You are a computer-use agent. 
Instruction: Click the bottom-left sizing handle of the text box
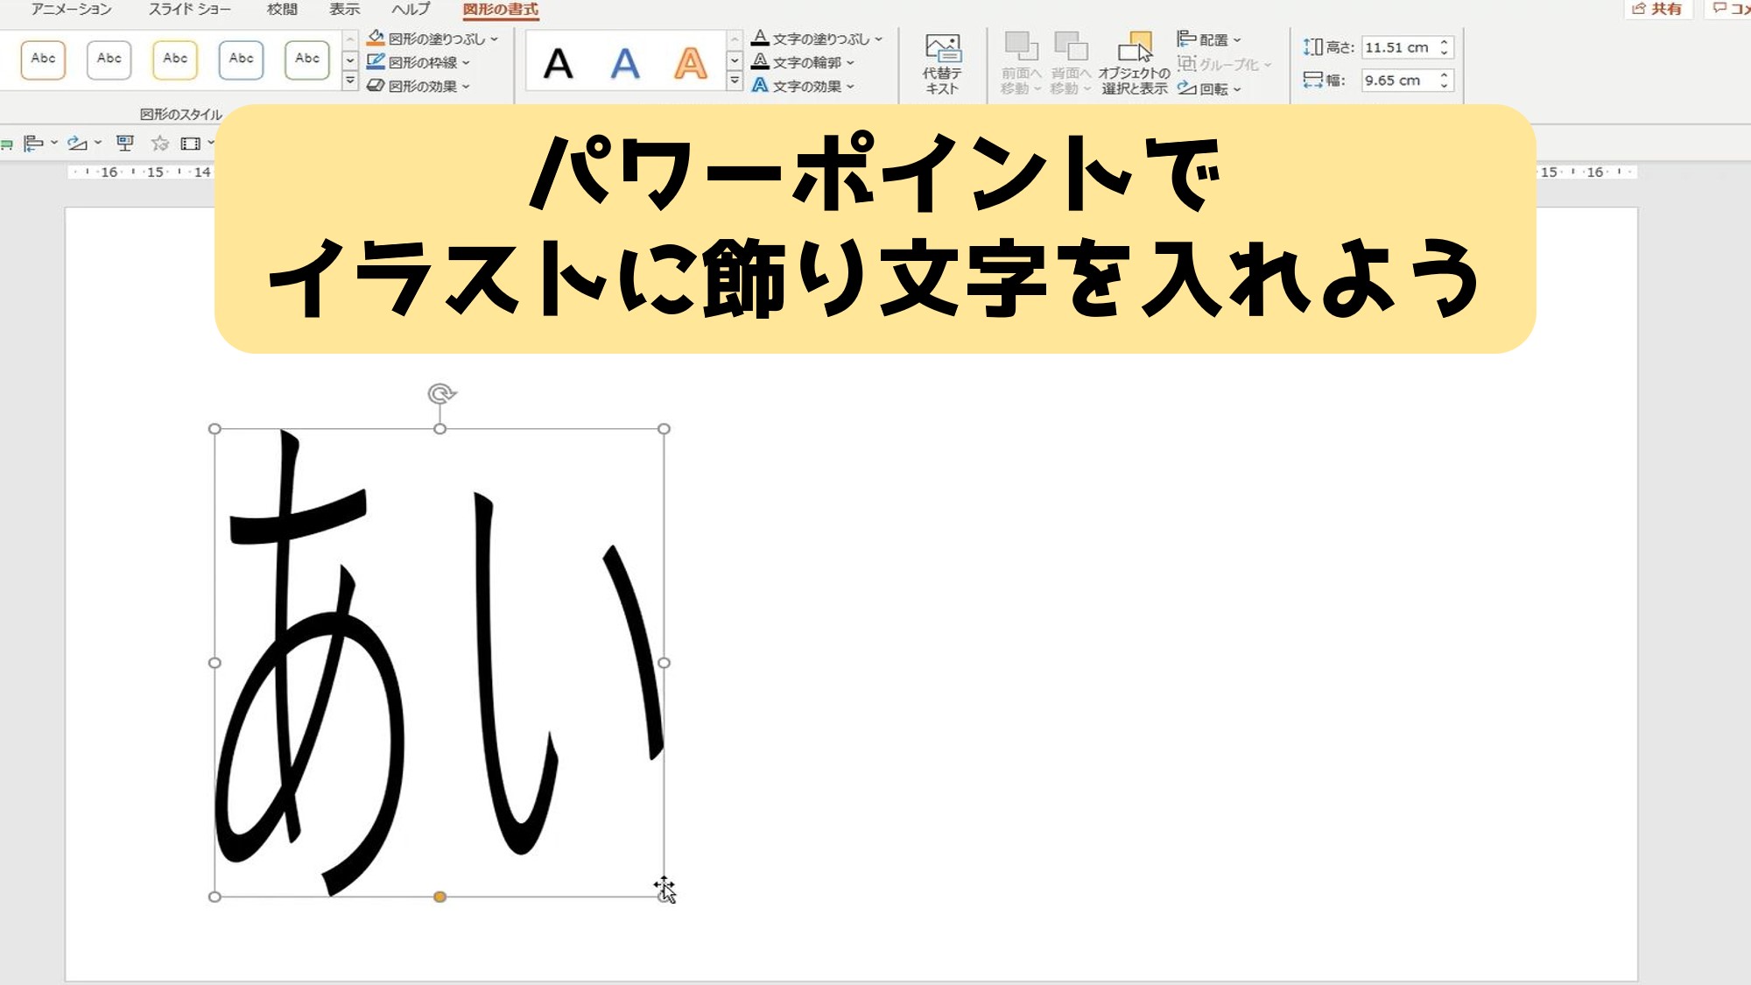214,897
